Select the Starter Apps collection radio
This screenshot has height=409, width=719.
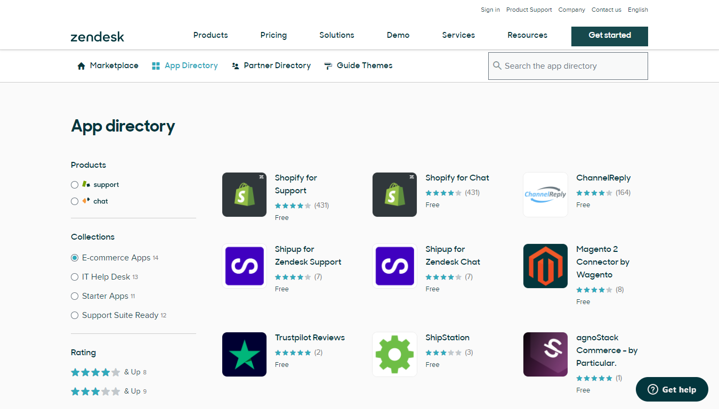pos(75,296)
